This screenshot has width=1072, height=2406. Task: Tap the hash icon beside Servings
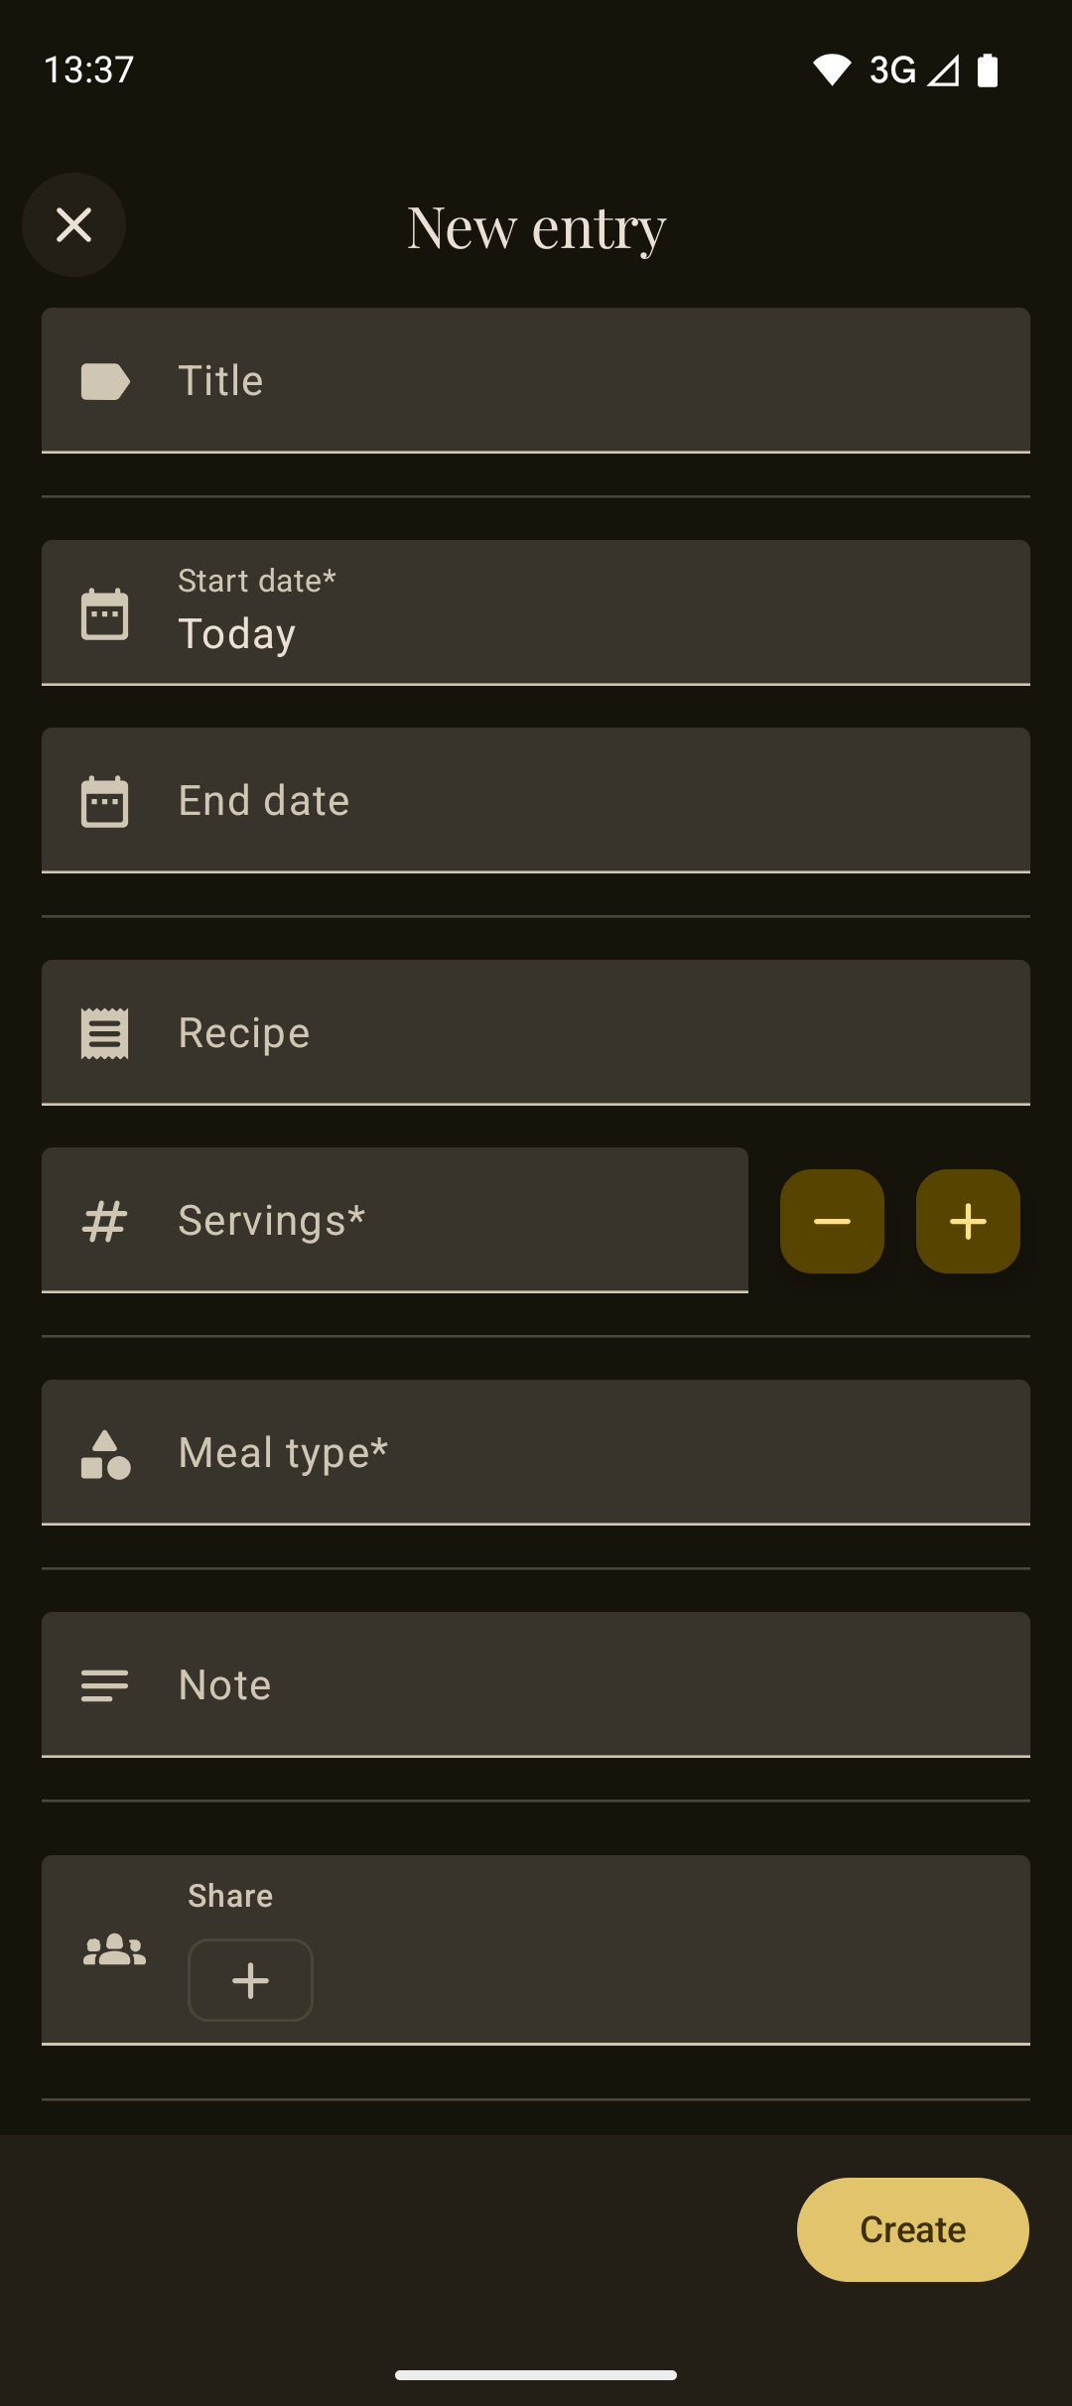104,1221
